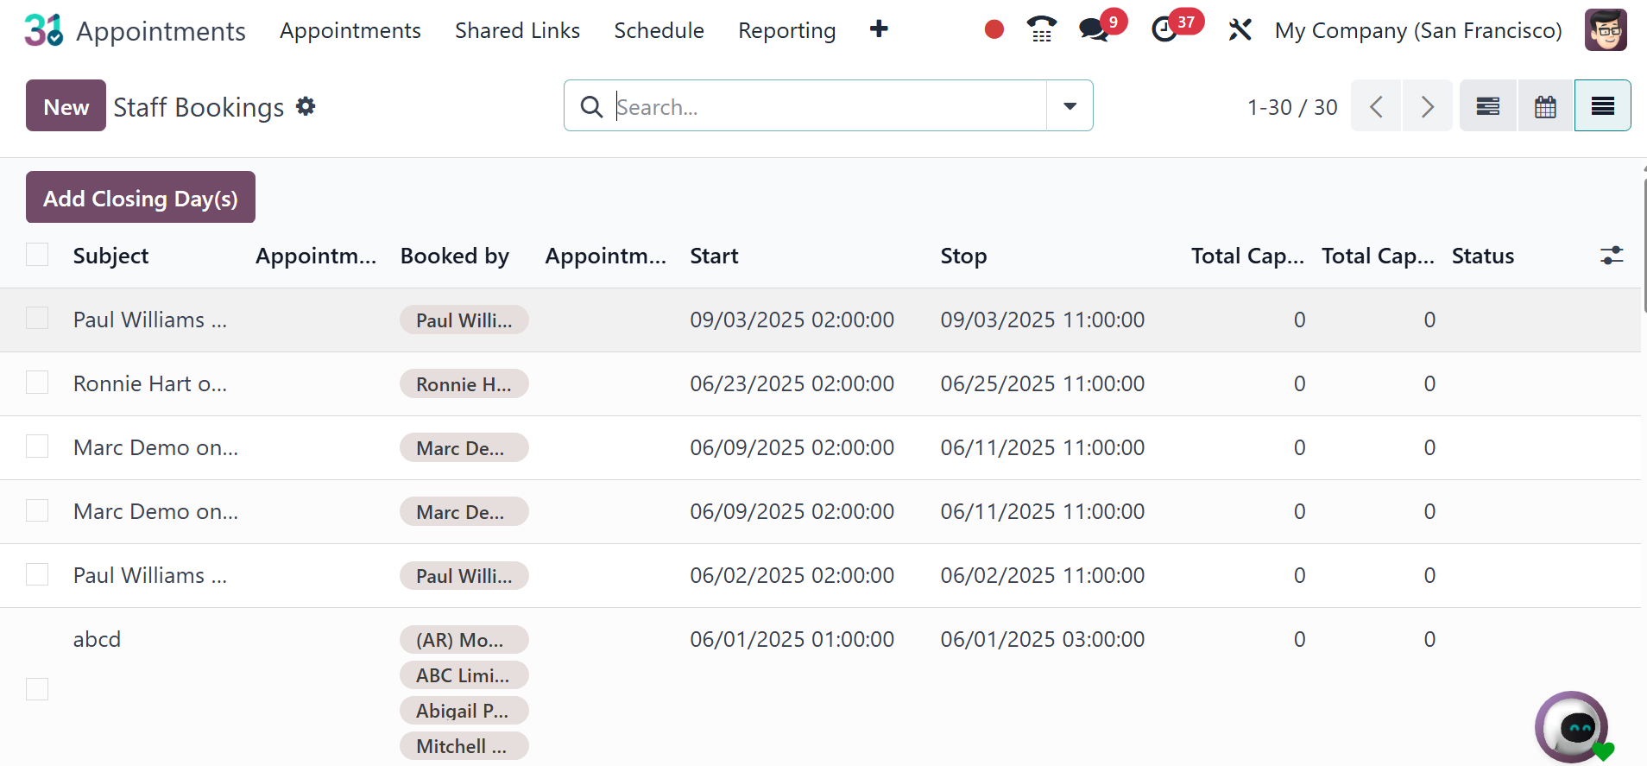Focus the Search input field
Viewport: 1647px width, 766px height.
point(827,106)
